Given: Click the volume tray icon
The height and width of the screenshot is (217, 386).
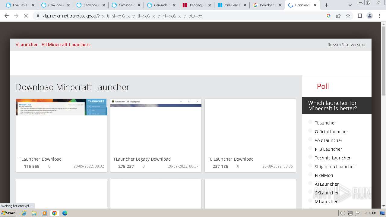Looking at the screenshot, I should pyautogui.click(x=343, y=213).
